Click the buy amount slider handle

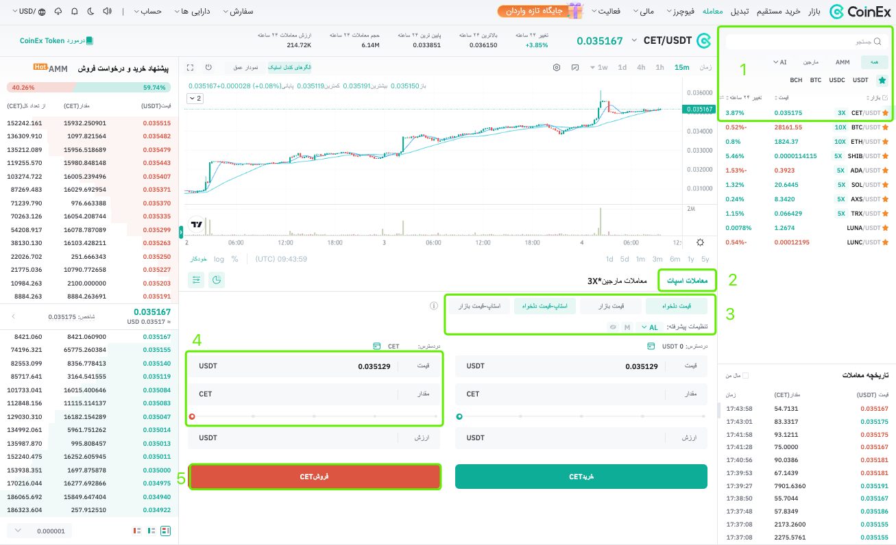(459, 416)
